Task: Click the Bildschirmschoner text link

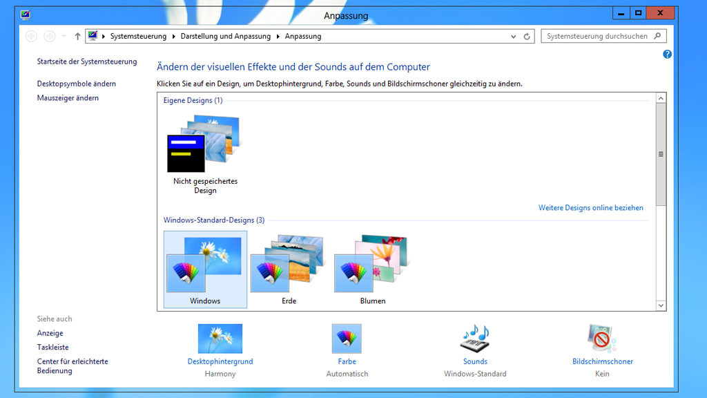Action: click(602, 361)
